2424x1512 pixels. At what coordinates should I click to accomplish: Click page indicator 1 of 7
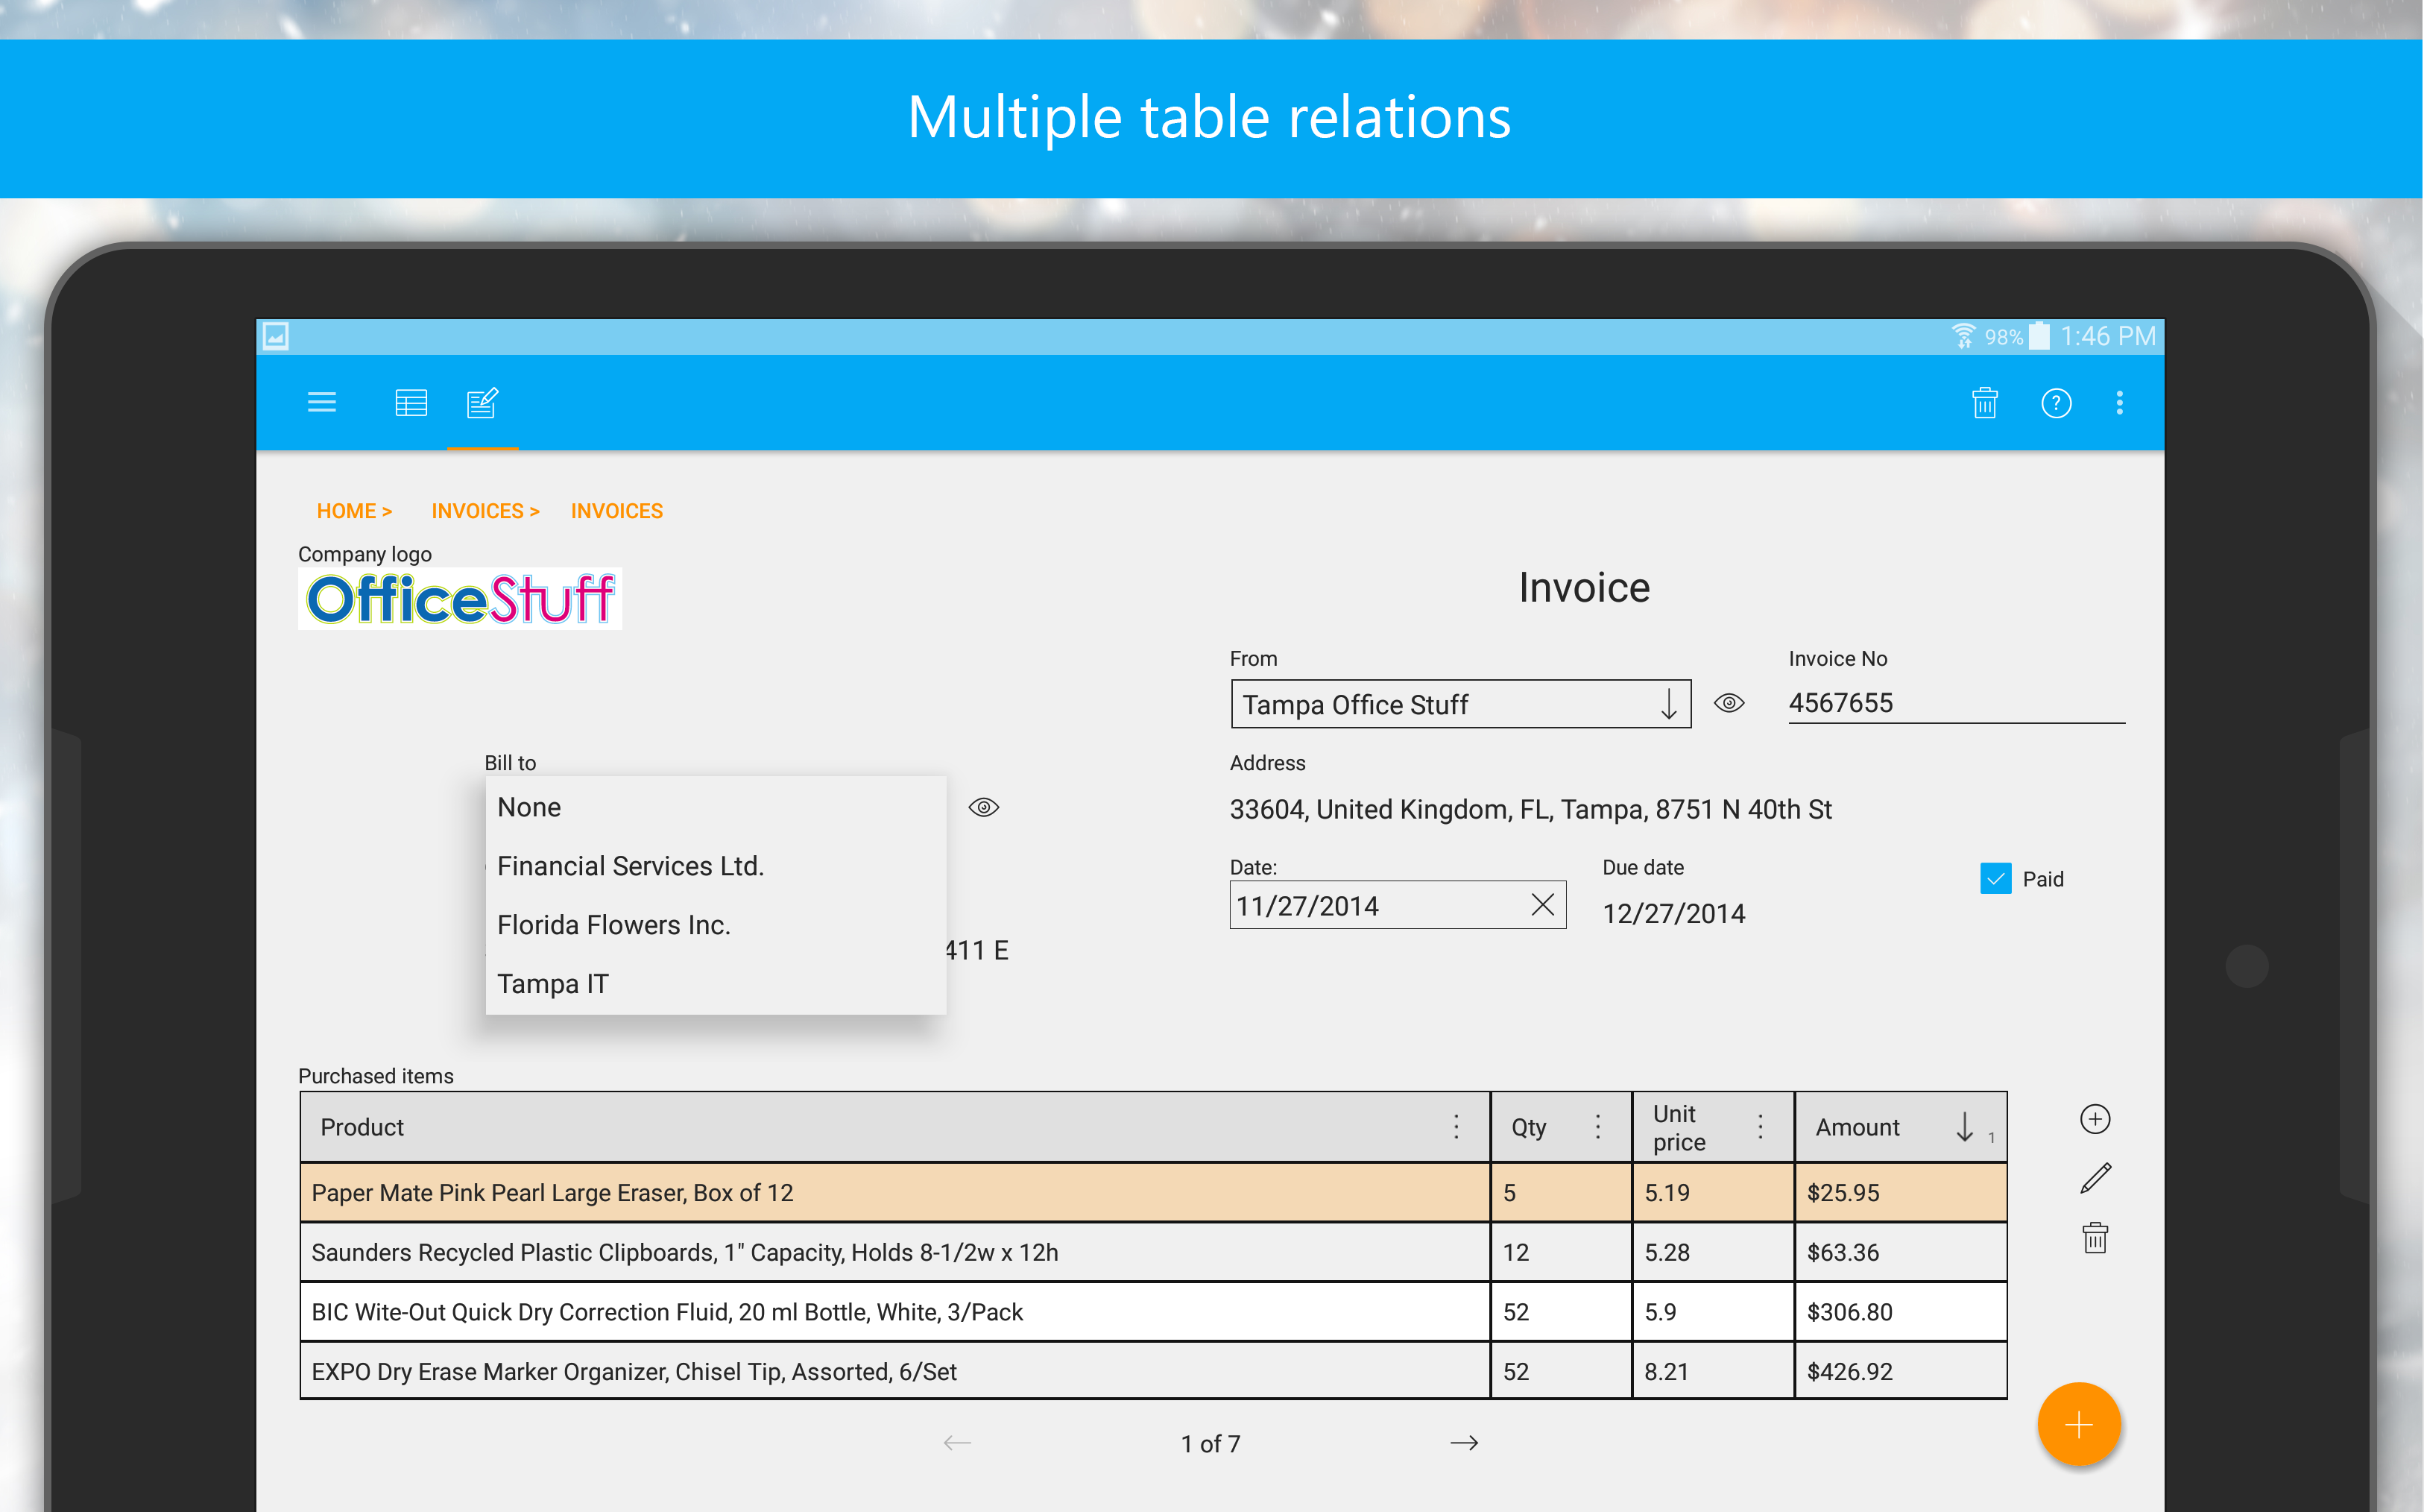[1211, 1443]
